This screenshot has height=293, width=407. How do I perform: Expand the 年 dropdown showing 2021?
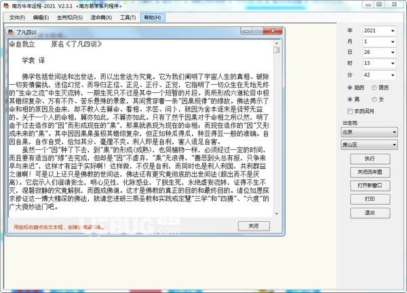[393, 31]
